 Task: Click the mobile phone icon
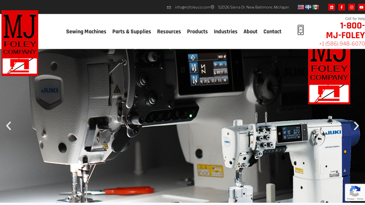coord(301,30)
